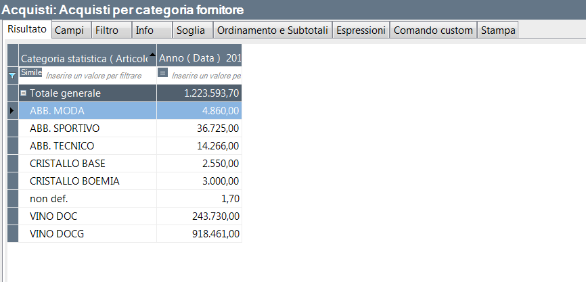
Task: Collapse the Totale generale group
Action: pos(24,93)
